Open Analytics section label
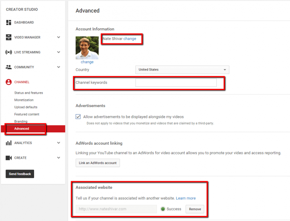This screenshot has width=290, height=221. click(x=23, y=143)
